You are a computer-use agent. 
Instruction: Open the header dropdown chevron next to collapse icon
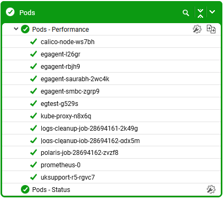(212, 12)
